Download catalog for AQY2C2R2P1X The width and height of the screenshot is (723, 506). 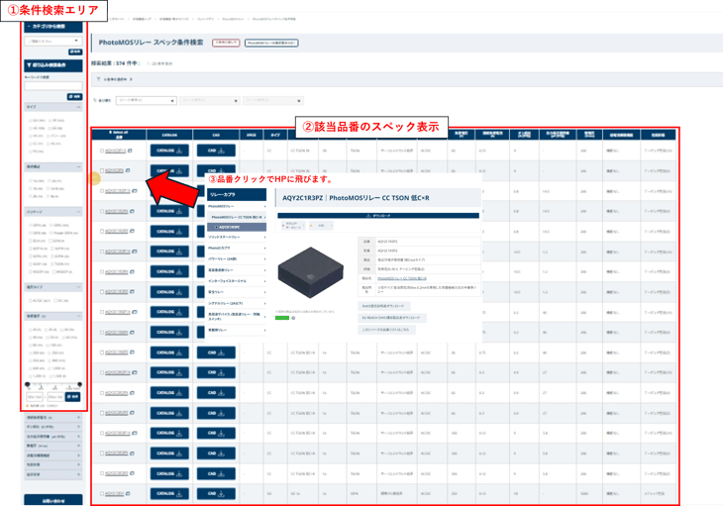[x=169, y=372]
